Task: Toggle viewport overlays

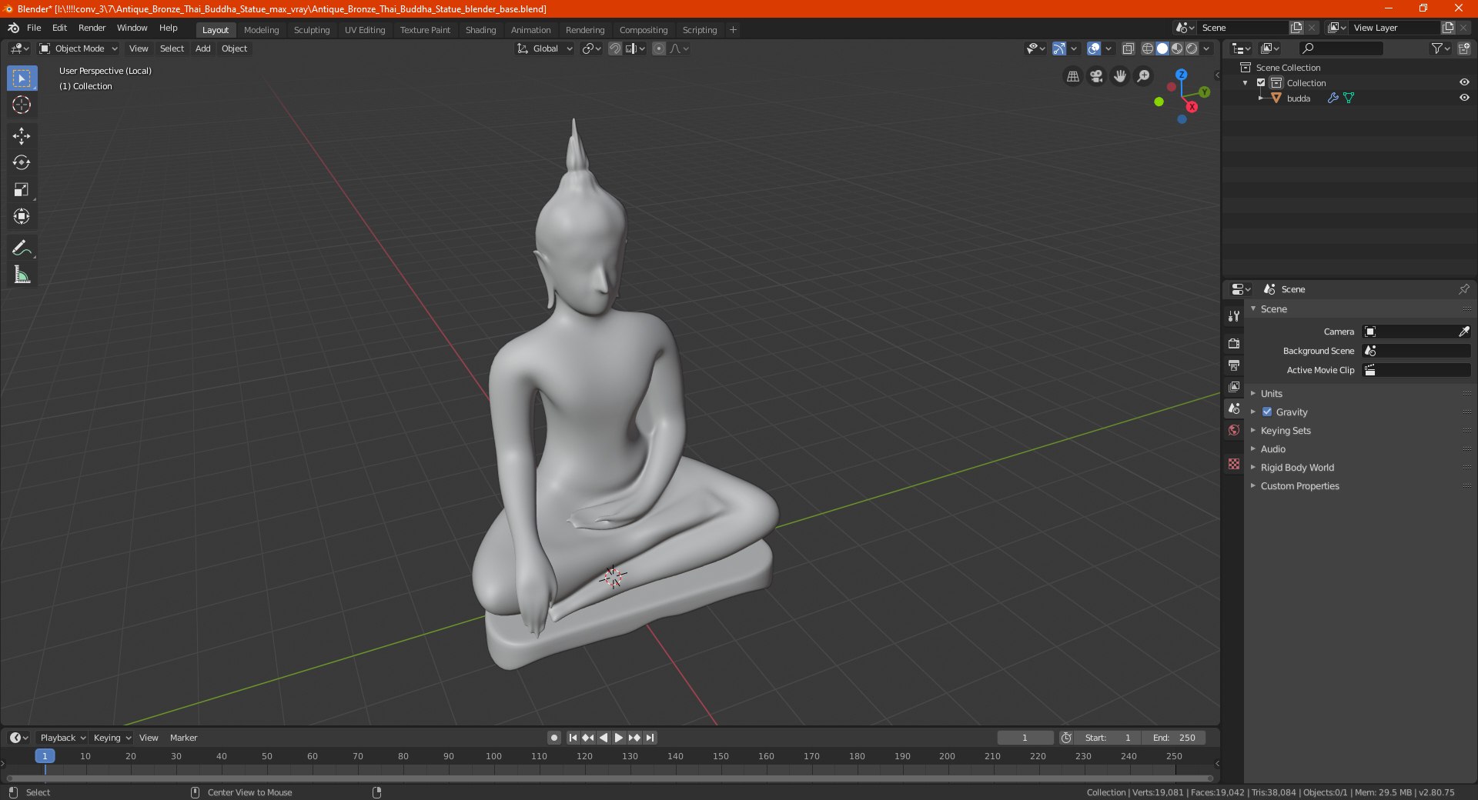Action: 1094,48
